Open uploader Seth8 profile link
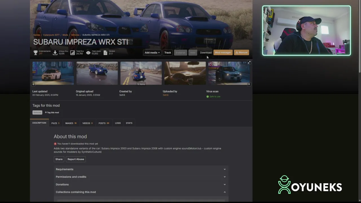 (x=166, y=95)
